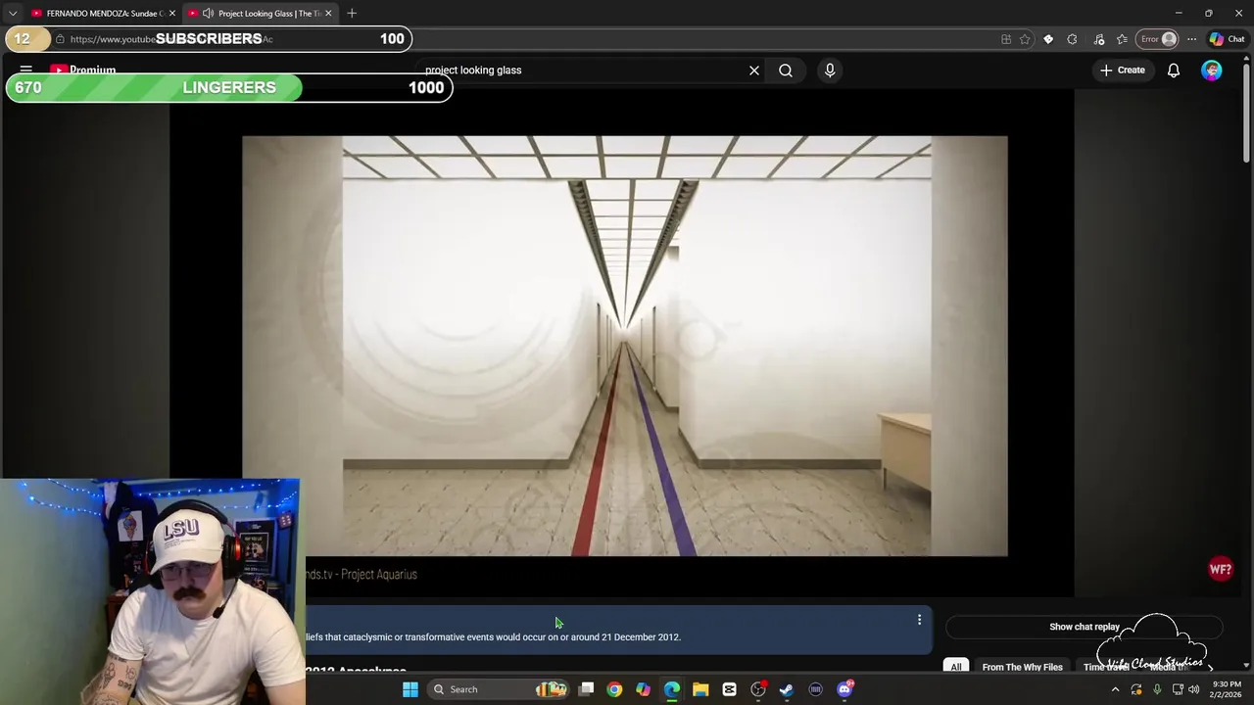Open the Windows Start menu
This screenshot has width=1254, height=705.
pos(410,689)
